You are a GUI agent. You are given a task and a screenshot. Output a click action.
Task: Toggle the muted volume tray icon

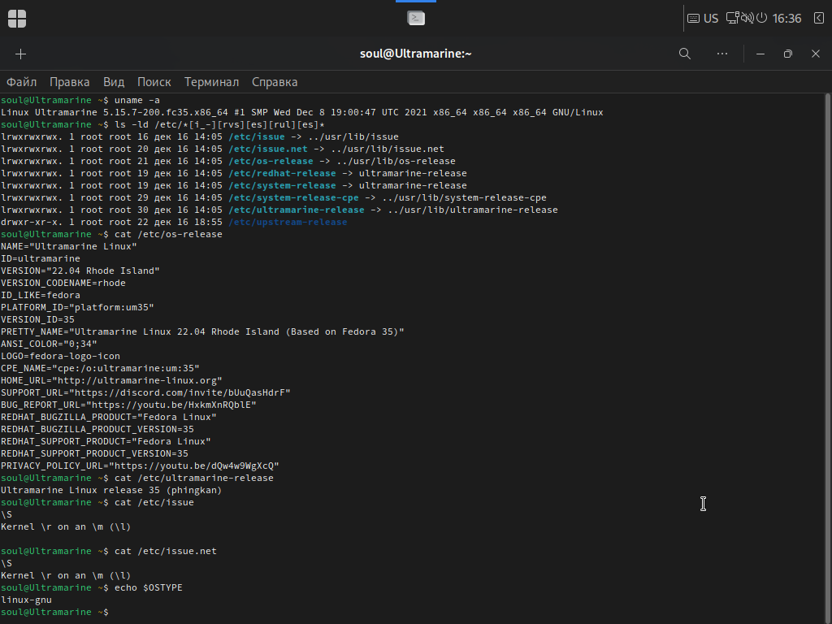tap(747, 18)
